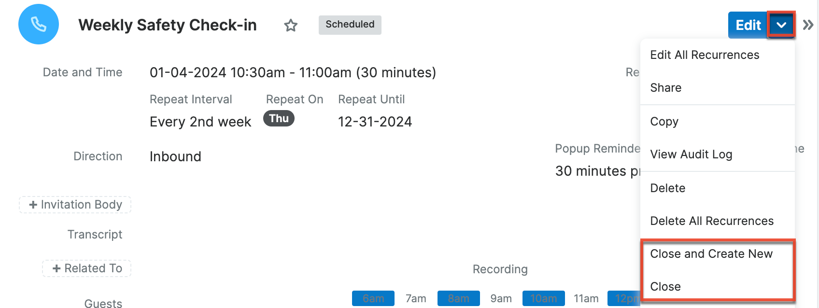The height and width of the screenshot is (308, 819).
Task: Click the 6am timeline slot
Action: (373, 298)
